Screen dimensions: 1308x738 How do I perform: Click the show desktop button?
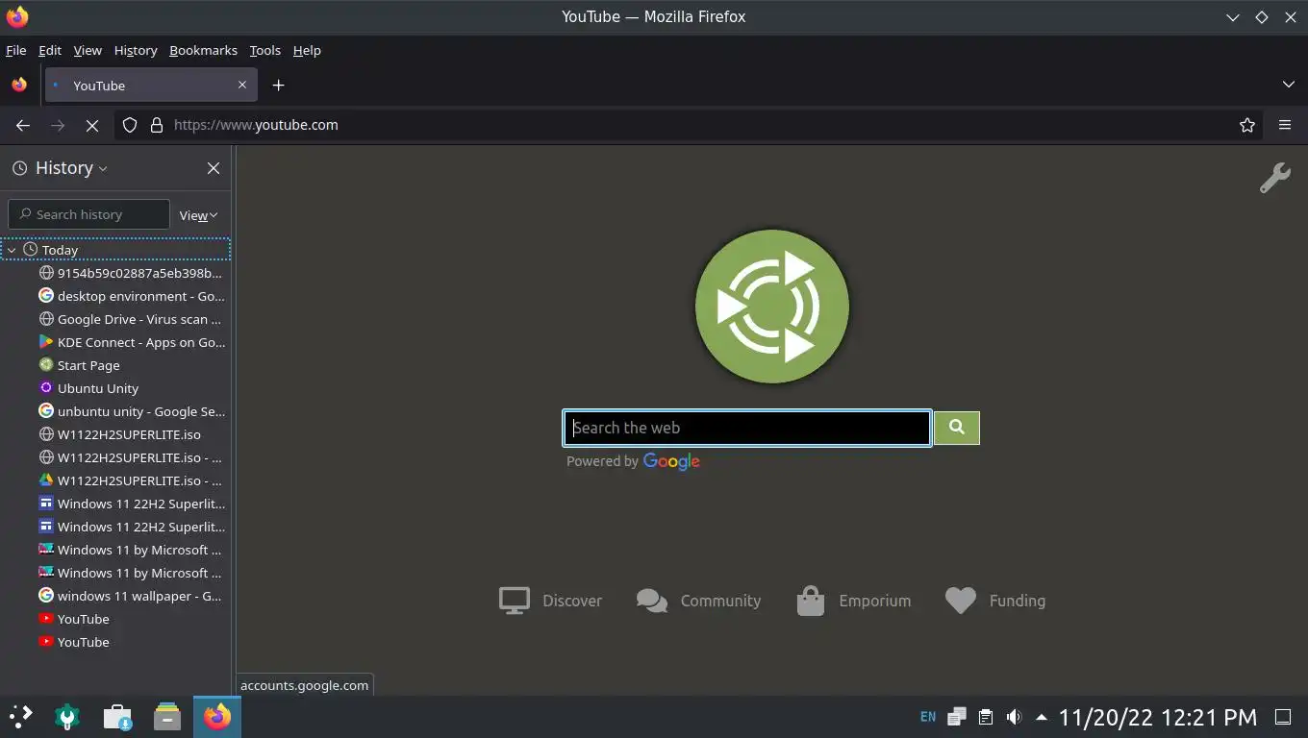pos(1283,717)
